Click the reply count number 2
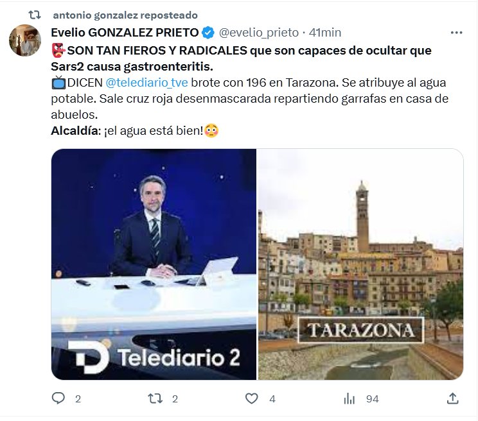 (x=78, y=399)
